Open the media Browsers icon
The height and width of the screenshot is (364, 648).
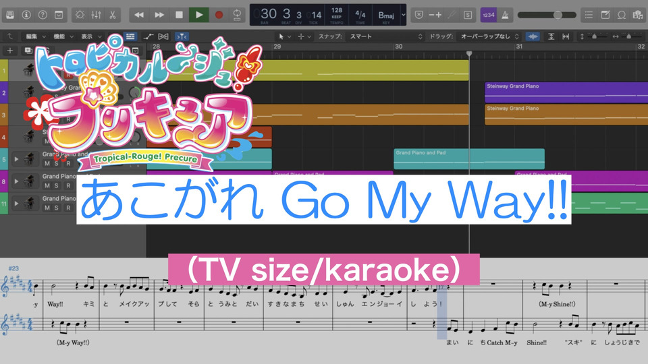coord(638,15)
